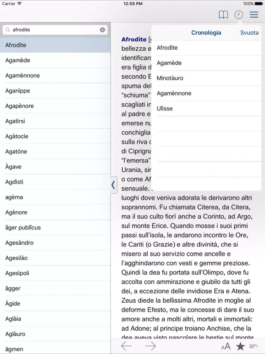Go back with the left arrow
The width and height of the screenshot is (265, 354).
pos(126,346)
